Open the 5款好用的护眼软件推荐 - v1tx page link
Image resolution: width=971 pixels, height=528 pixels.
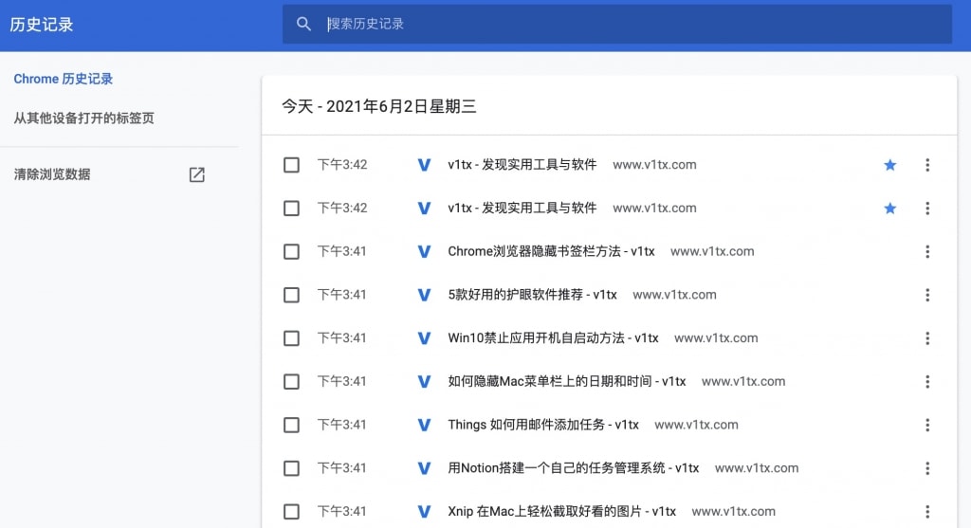click(x=533, y=295)
